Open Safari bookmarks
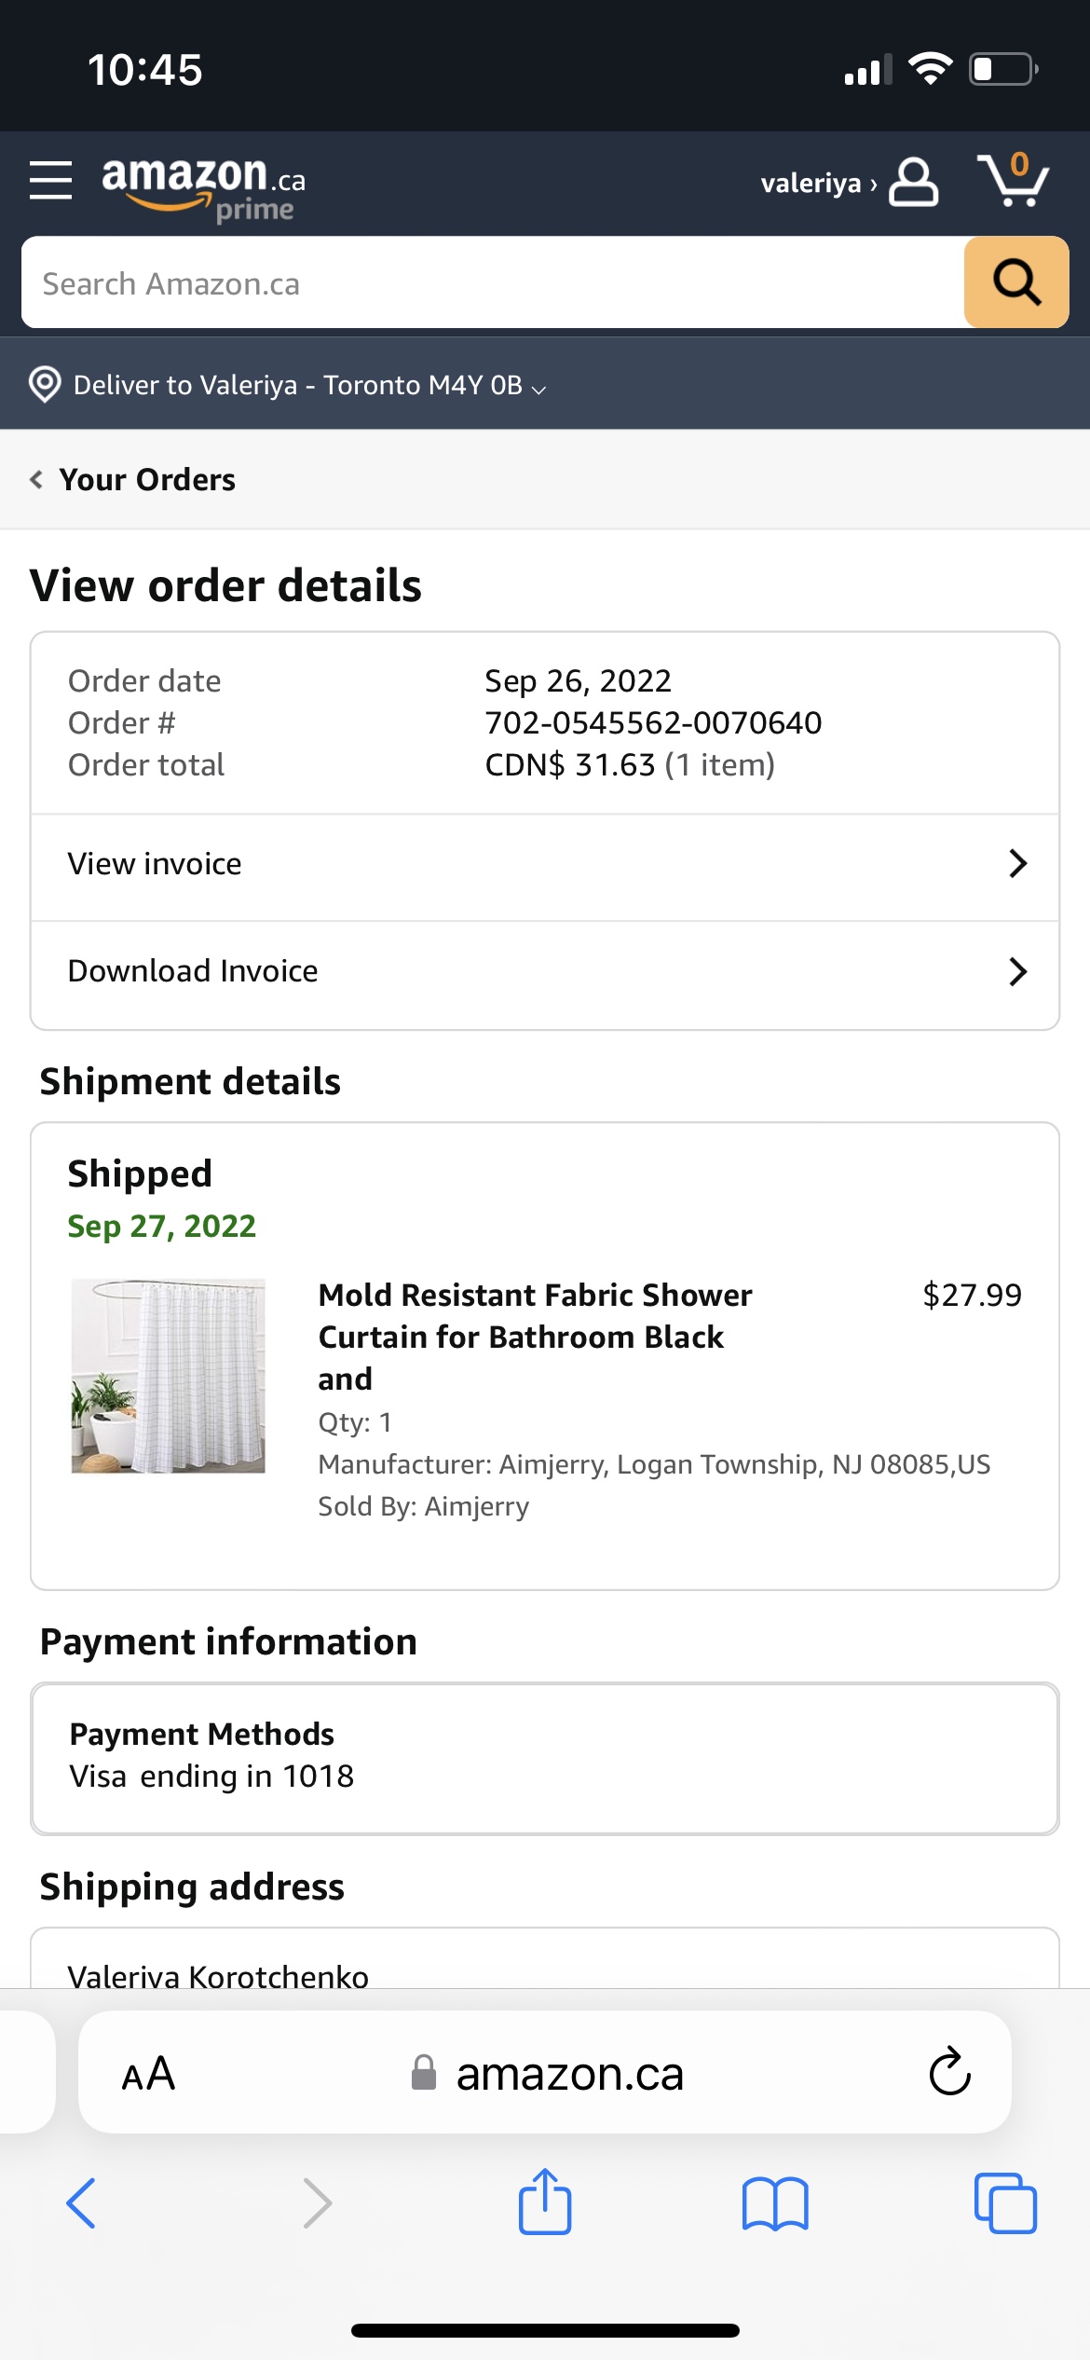The height and width of the screenshot is (2360, 1090). coord(775,2204)
